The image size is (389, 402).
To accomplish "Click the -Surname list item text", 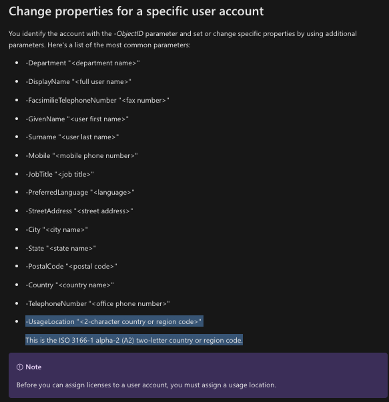I will 72,137.
